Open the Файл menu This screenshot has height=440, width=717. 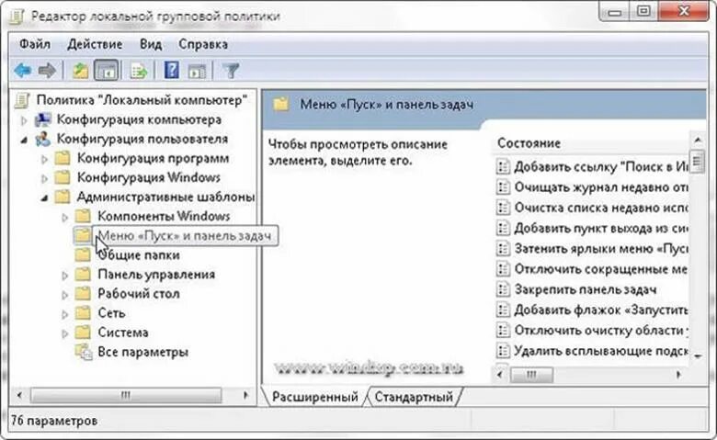35,44
